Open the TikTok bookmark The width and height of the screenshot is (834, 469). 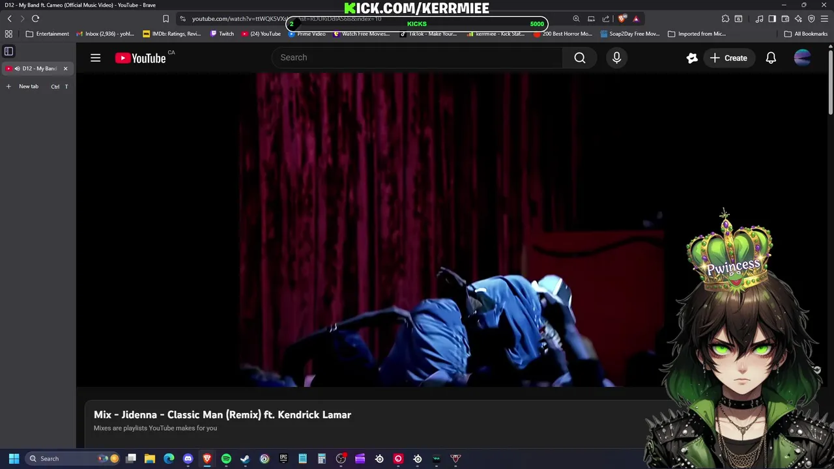click(428, 34)
